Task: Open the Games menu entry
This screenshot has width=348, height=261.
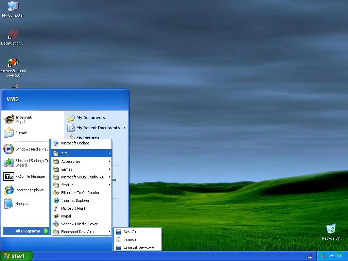Action: pos(82,169)
